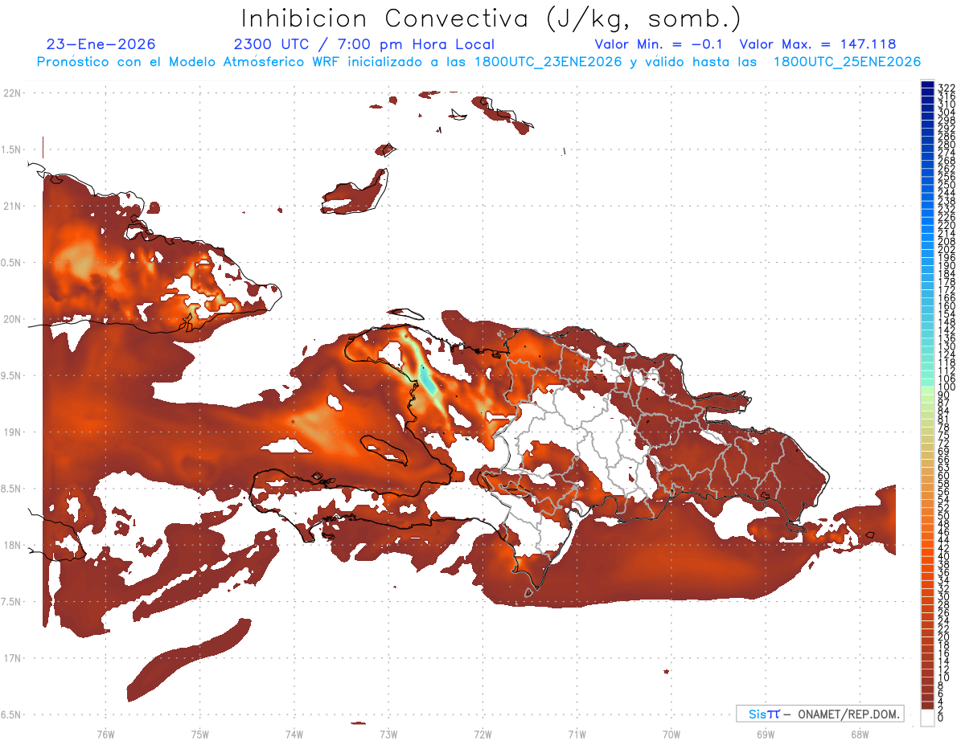Click the '20N' latitude label

tap(12, 319)
